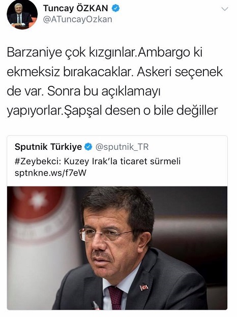Open the Tuncay ÖZKAN display name link
The width and height of the screenshot is (237, 317).
click(75, 8)
